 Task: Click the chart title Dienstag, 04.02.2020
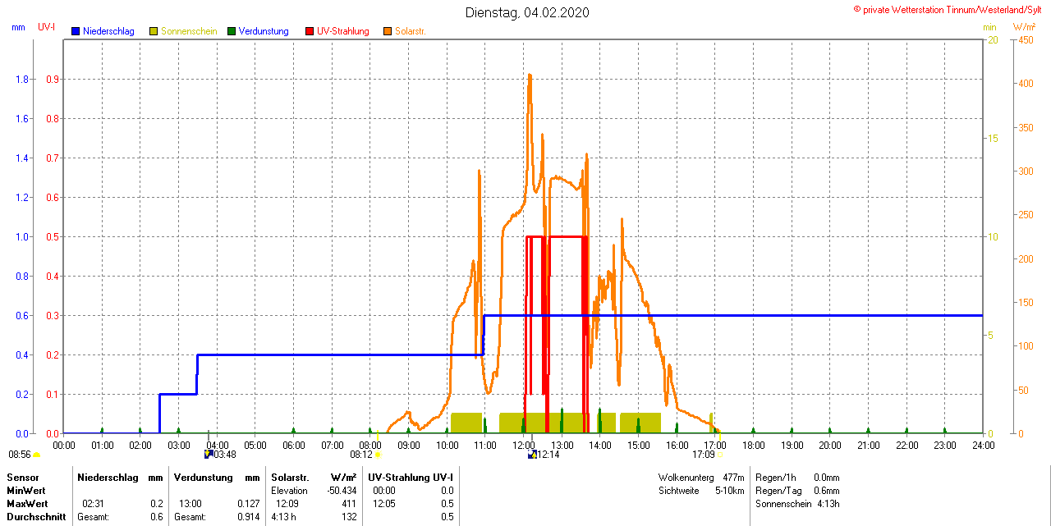click(527, 12)
